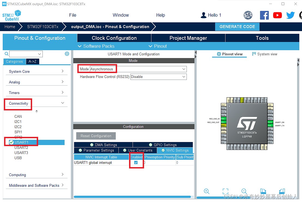Screen dimensions: 302x202
Task: Open the Twitter bird icon link
Action: [x=290, y=15]
